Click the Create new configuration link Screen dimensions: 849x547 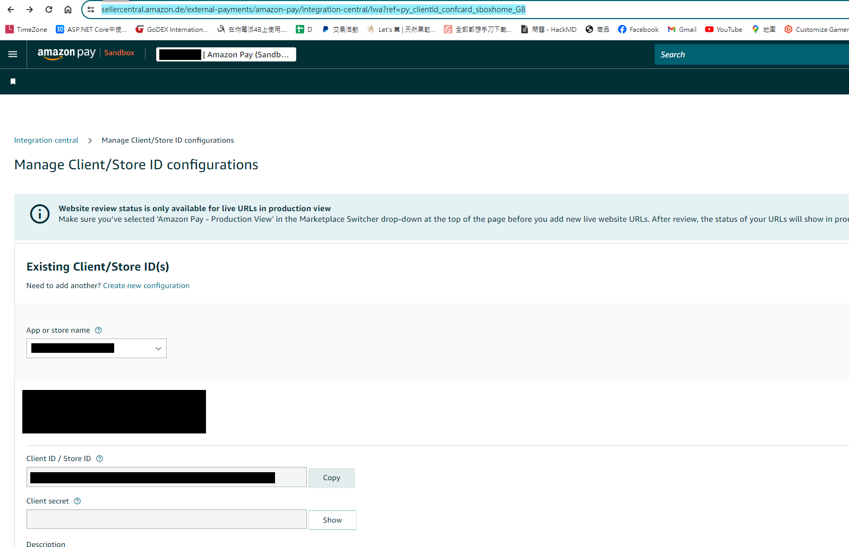(146, 285)
